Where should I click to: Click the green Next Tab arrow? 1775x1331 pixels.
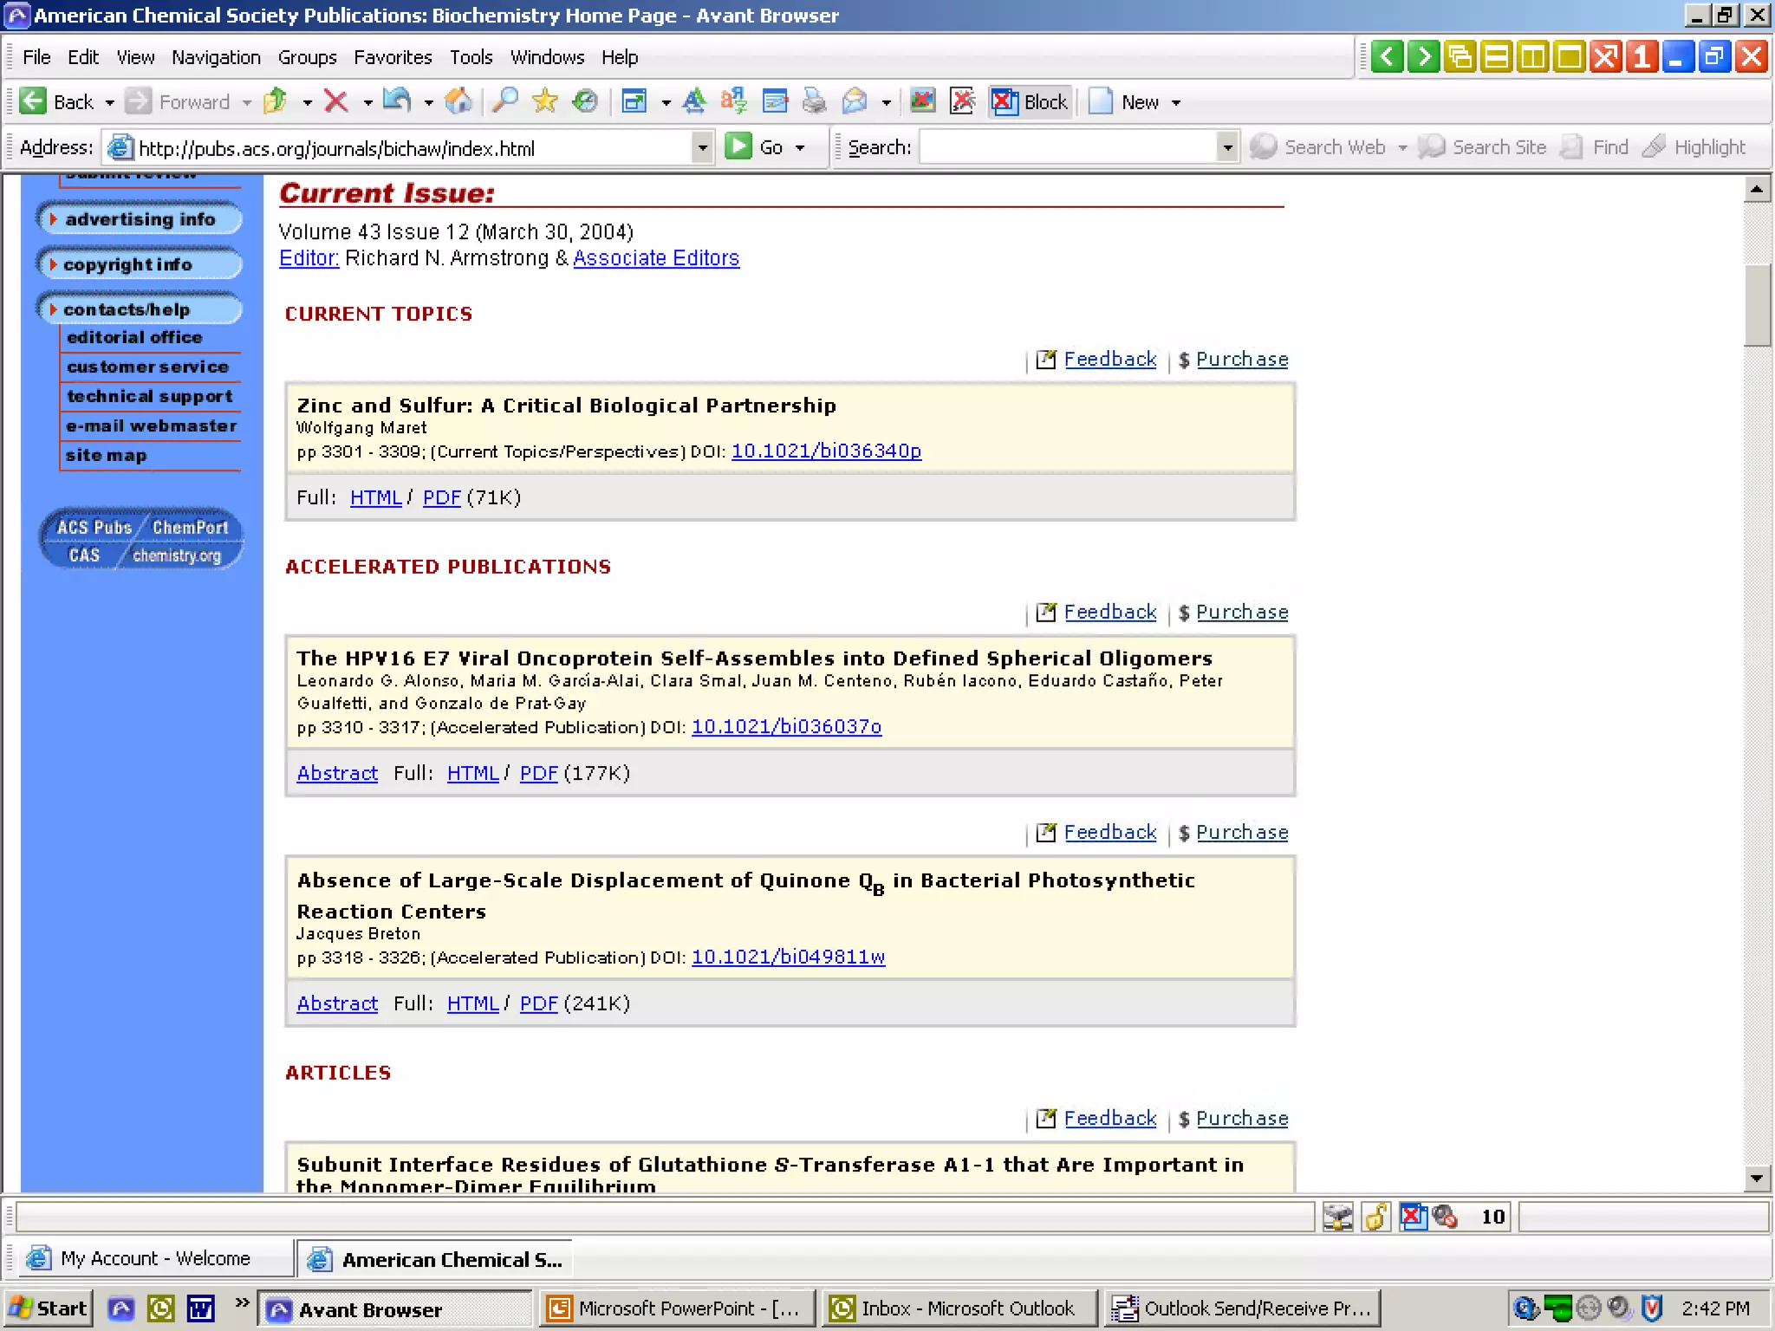tap(1424, 57)
